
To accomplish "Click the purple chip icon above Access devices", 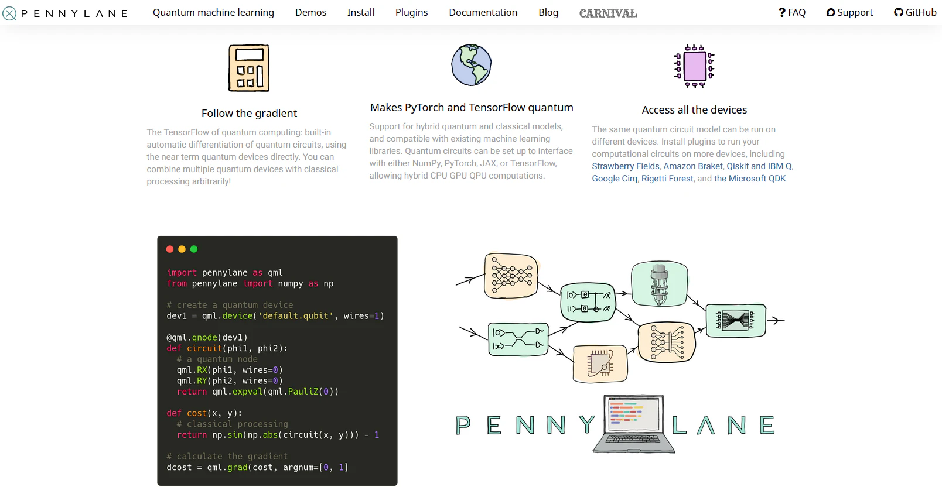I will point(694,66).
